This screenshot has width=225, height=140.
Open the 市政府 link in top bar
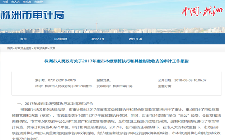point(27,2)
